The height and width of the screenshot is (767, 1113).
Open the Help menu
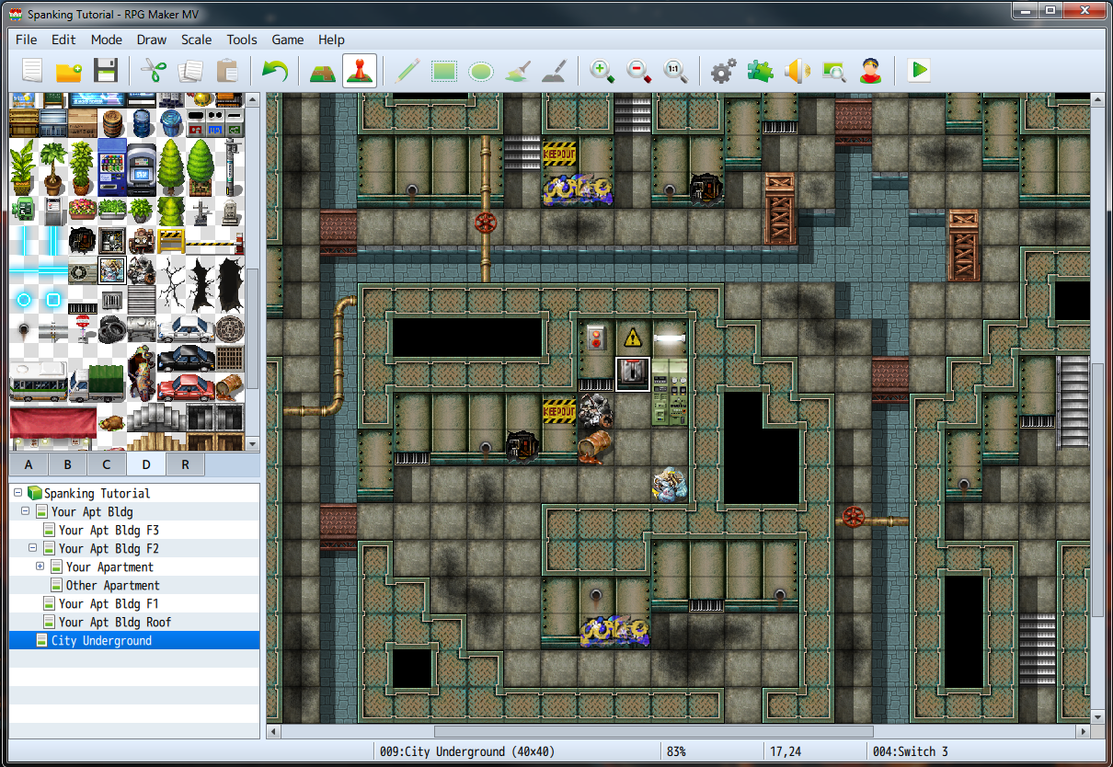(x=331, y=40)
